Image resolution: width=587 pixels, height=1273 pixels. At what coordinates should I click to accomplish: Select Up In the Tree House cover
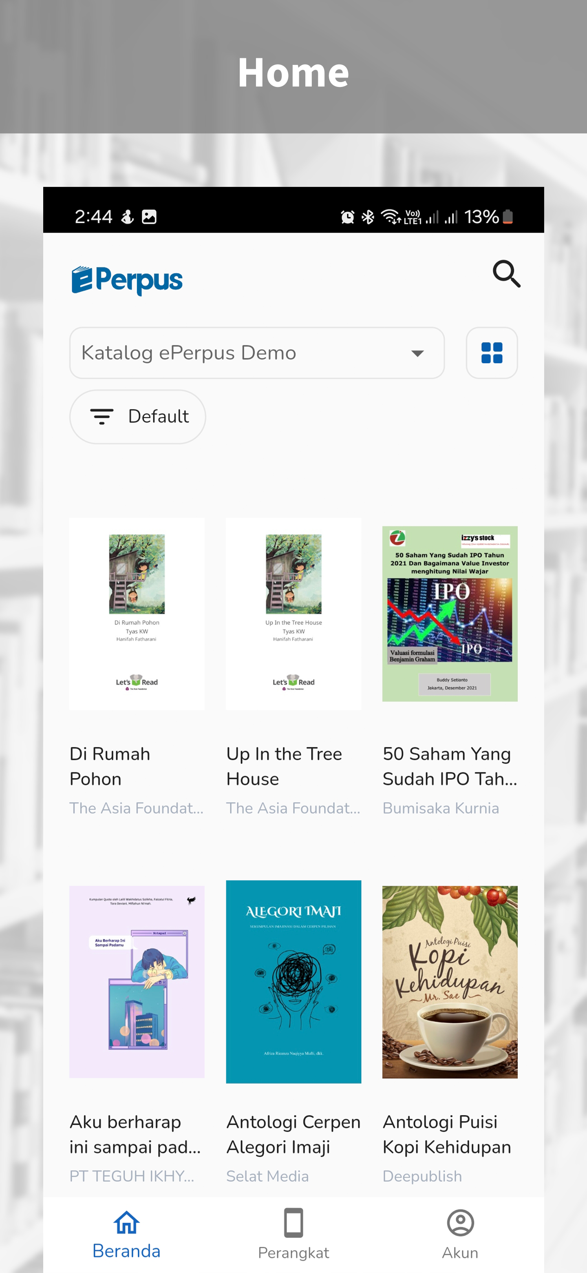[x=293, y=614]
